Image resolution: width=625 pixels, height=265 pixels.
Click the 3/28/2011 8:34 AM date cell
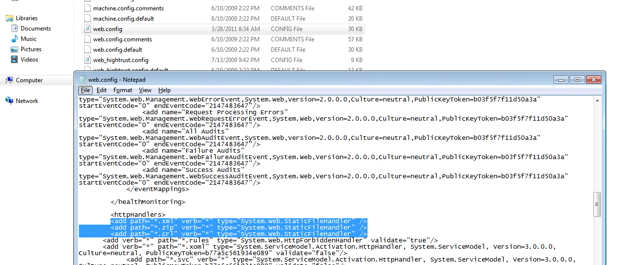coord(235,29)
